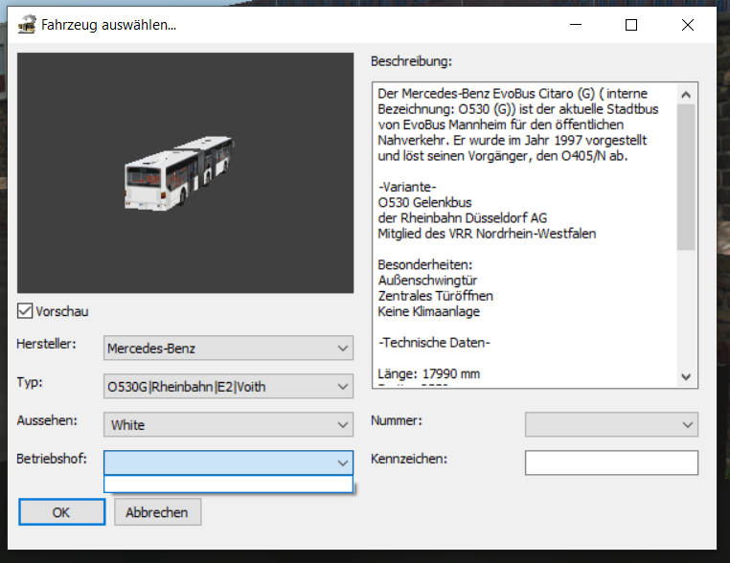Minimize the Fahrzeug auswählen window

click(575, 25)
